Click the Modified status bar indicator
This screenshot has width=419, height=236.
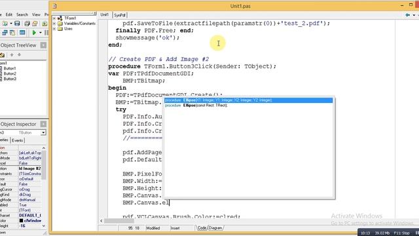[x=153, y=228]
